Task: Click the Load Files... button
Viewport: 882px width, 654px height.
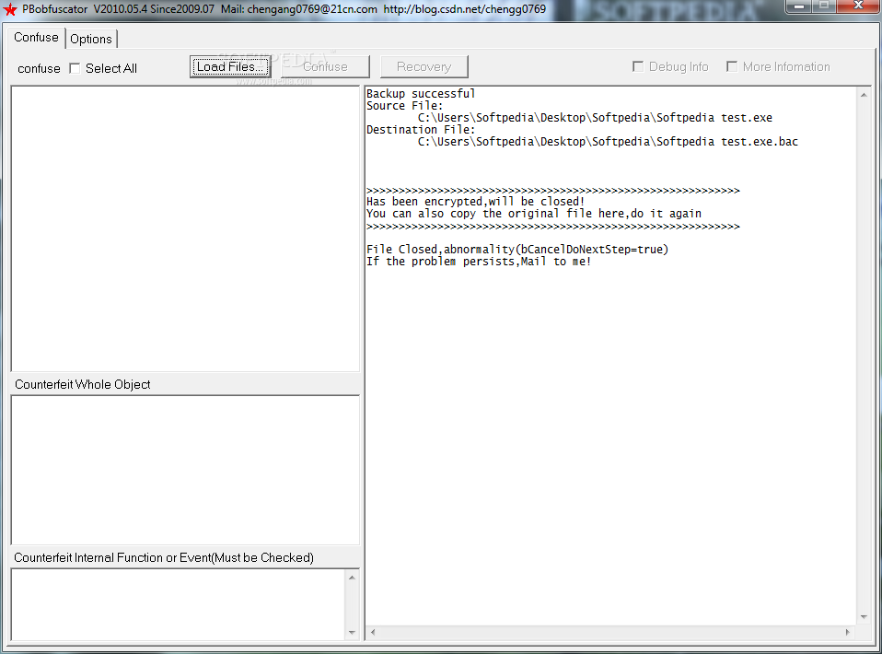Action: (230, 66)
